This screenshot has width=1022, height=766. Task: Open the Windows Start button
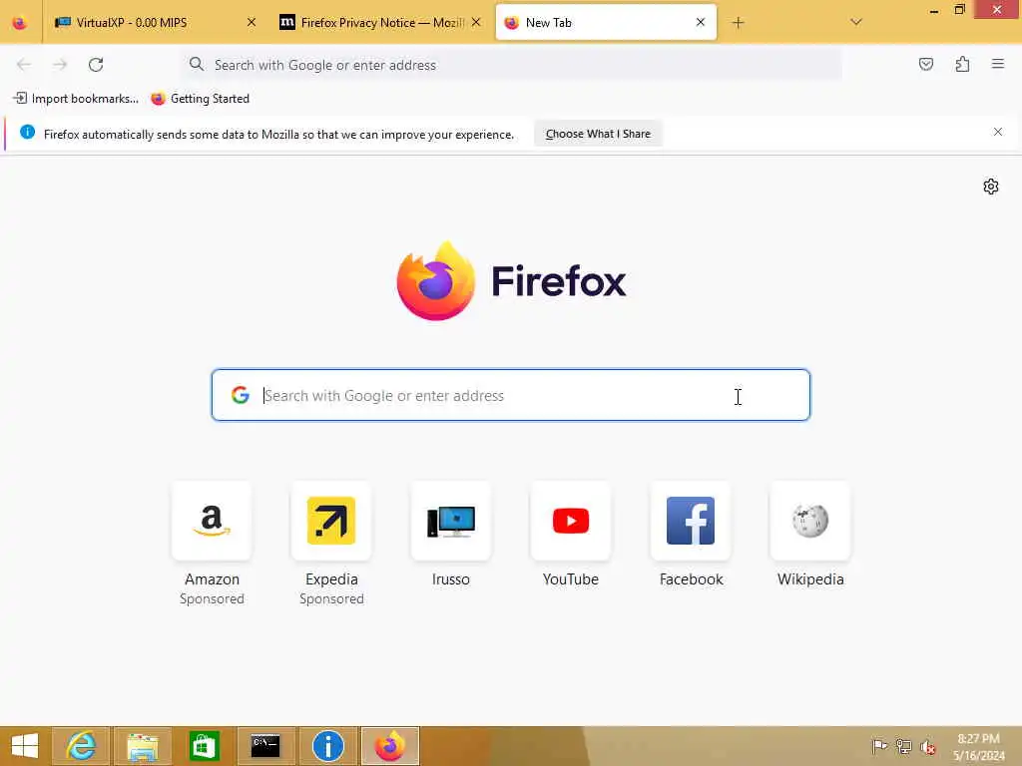25,746
